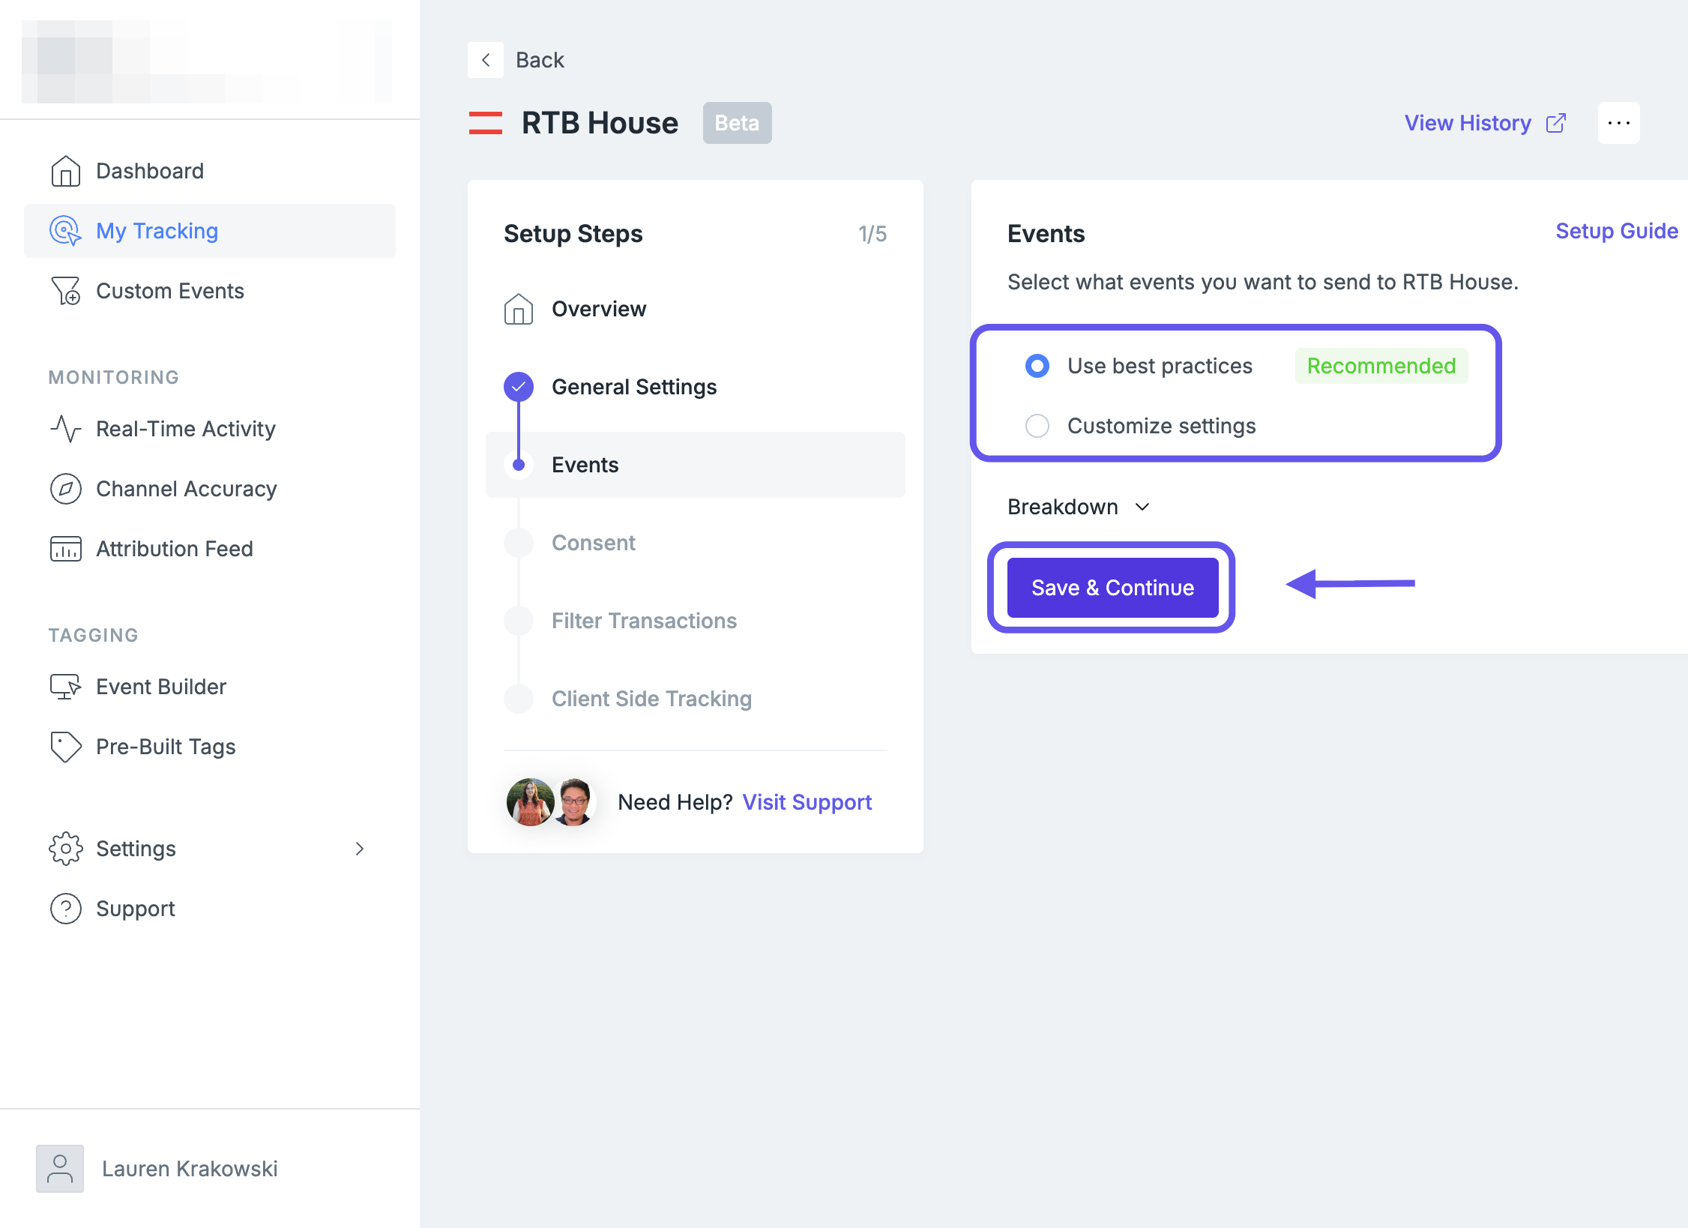The image size is (1688, 1228).
Task: Select the Filter Transactions setup step
Action: coord(696,621)
